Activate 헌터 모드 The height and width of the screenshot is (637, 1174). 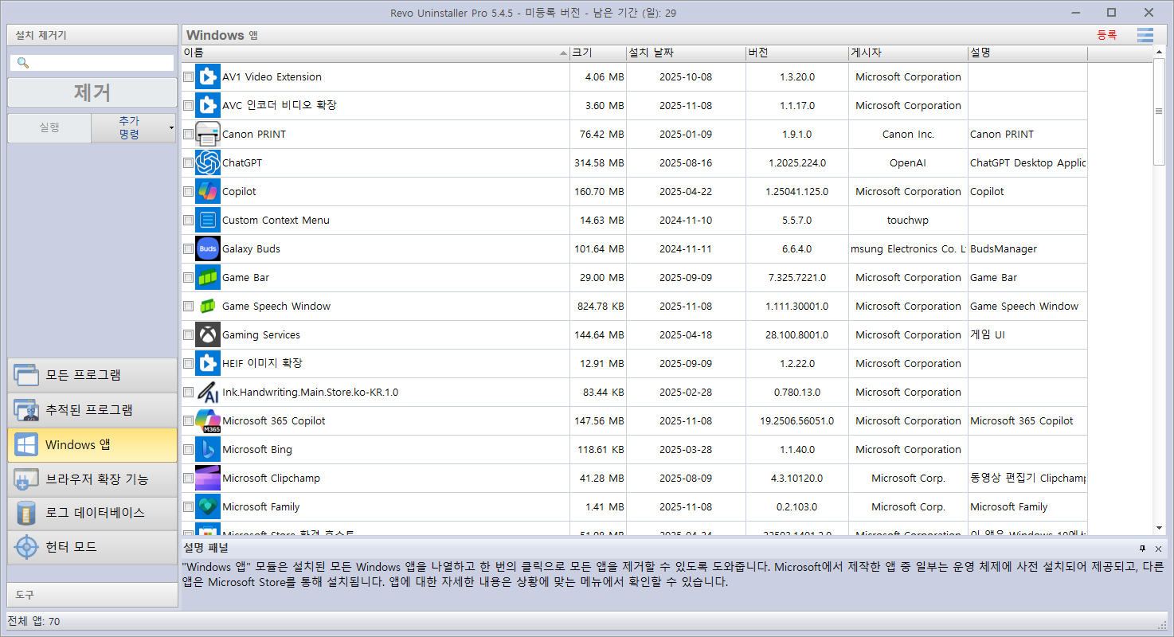92,547
